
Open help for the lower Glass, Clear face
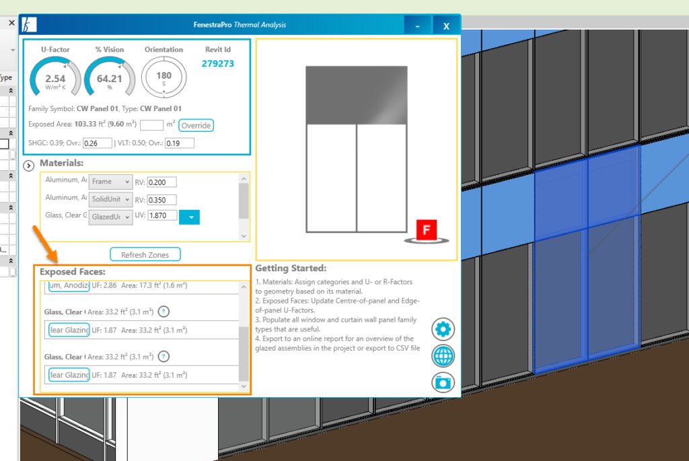tap(164, 357)
